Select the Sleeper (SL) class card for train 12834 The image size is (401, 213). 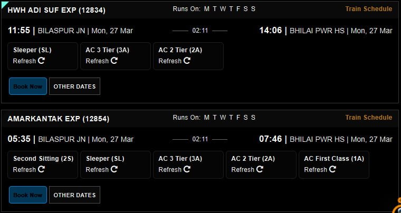click(43, 56)
